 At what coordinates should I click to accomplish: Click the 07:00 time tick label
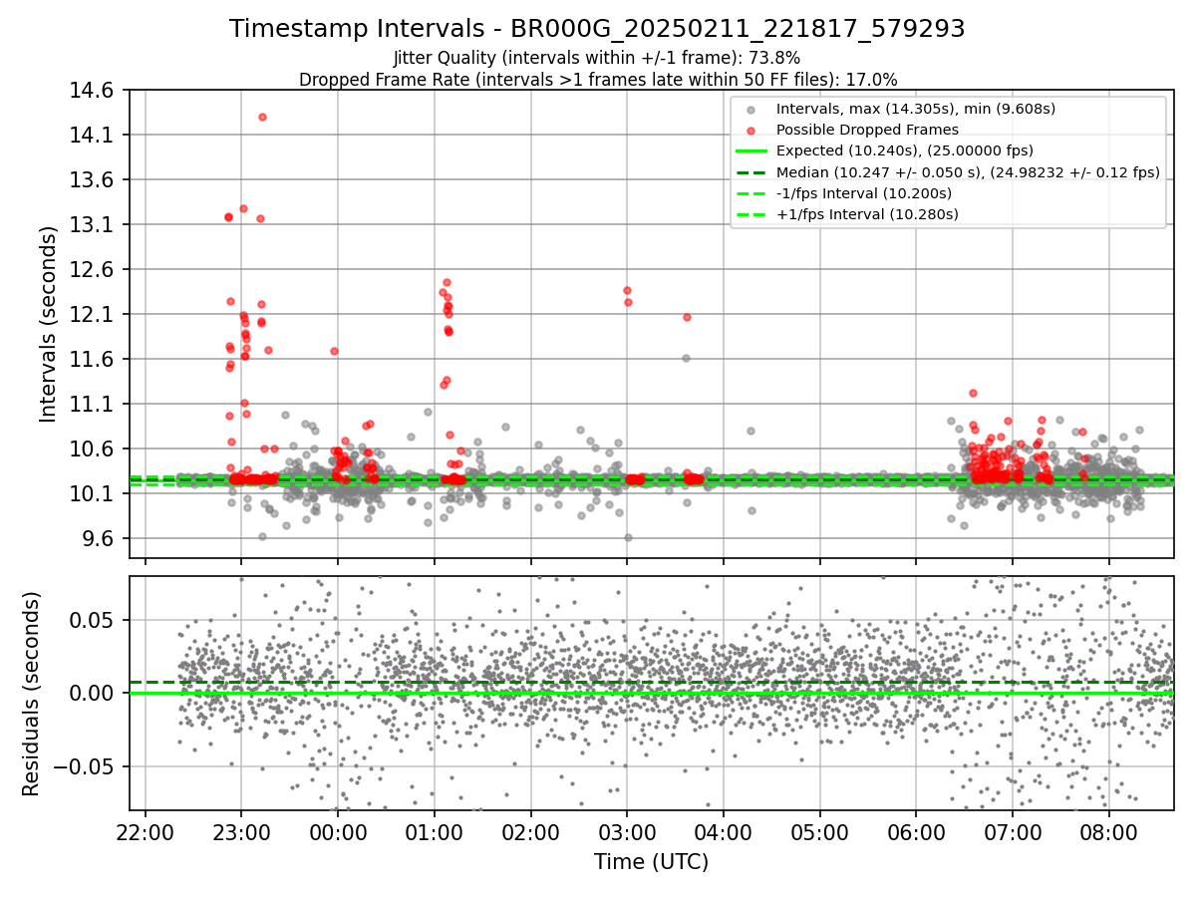1013,833
